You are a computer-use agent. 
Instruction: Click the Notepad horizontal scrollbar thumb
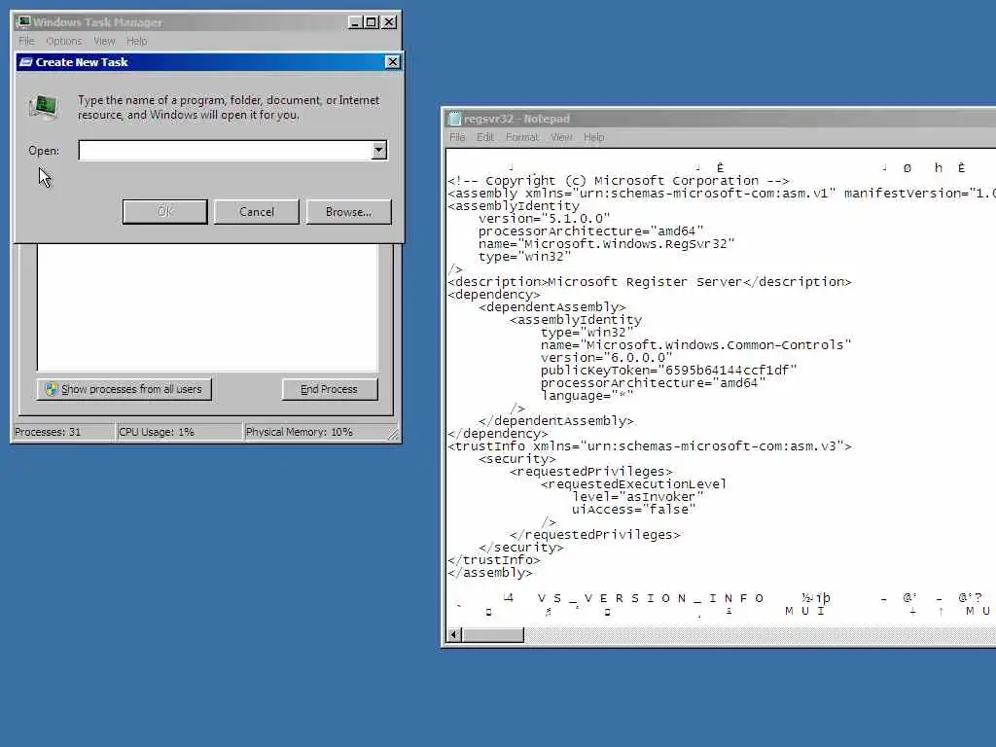pos(493,634)
